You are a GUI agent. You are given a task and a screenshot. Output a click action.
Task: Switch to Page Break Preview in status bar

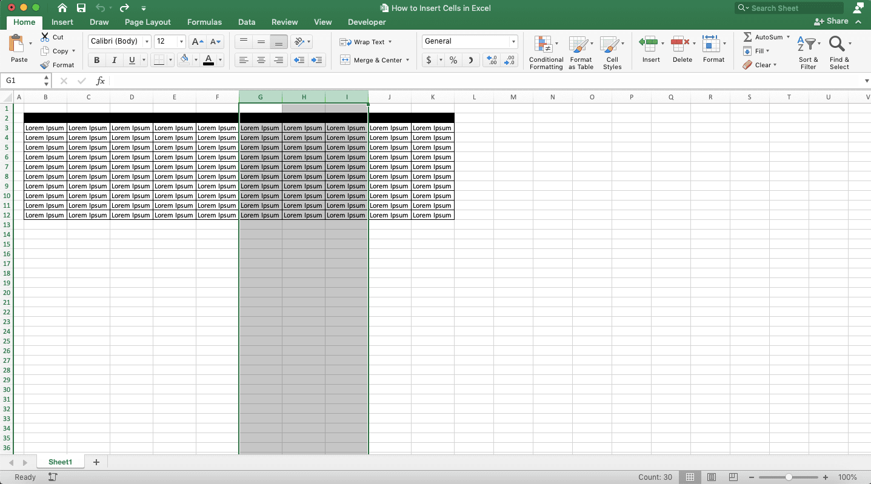[733, 477]
